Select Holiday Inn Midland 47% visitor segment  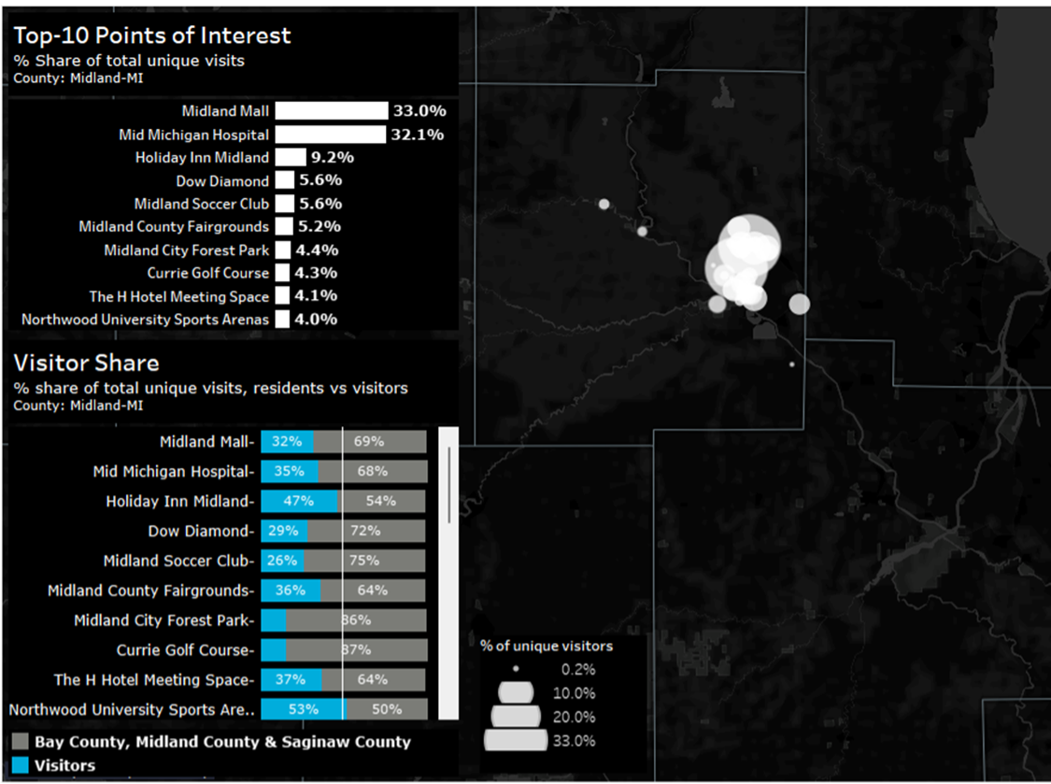(299, 501)
